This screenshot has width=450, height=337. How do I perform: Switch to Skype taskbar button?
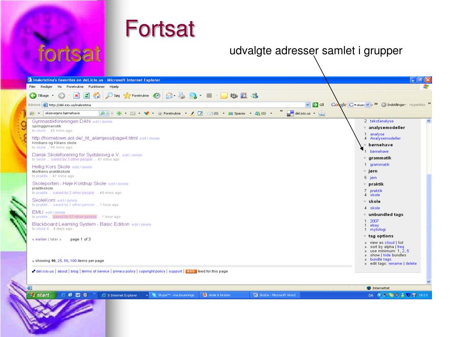(174, 295)
